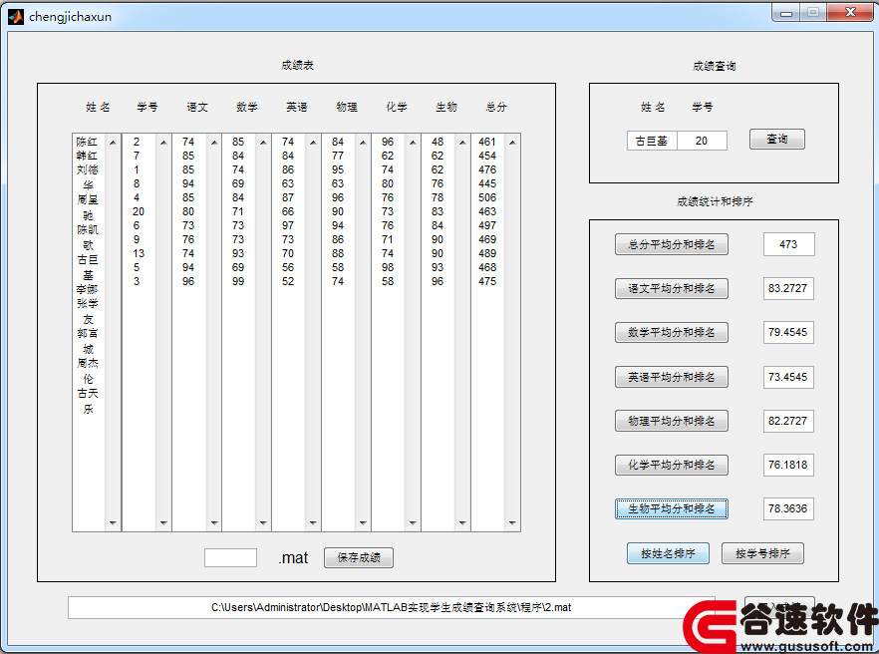Click the result field showing 78.3636
Viewport: 879px width, 654px height.
[x=788, y=508]
